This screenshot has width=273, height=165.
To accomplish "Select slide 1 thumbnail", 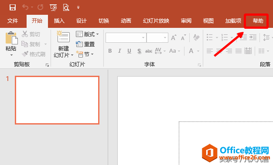I will tap(57, 100).
